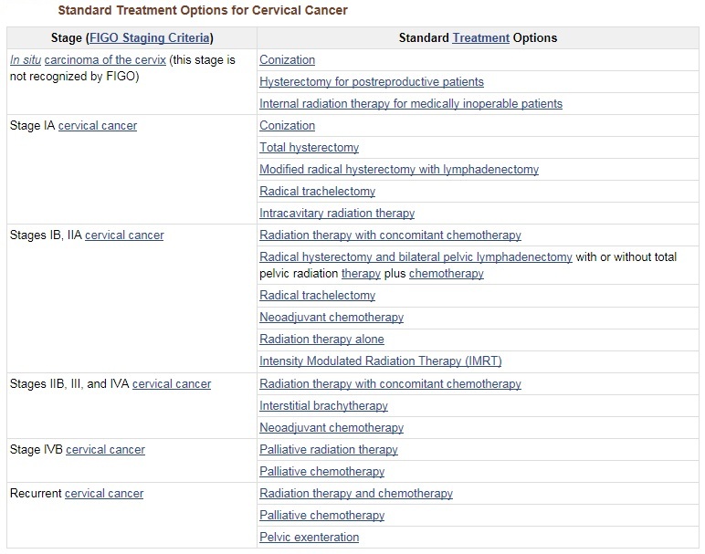Open Intracavitary radiation therapy link

(337, 213)
